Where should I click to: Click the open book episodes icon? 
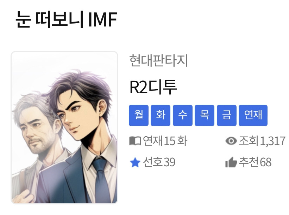[x=135, y=141]
